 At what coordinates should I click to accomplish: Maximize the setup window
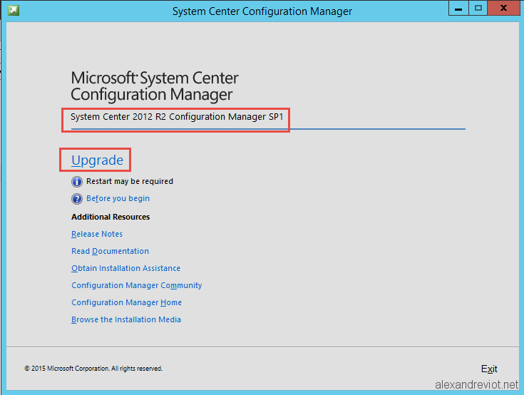pyautogui.click(x=478, y=8)
